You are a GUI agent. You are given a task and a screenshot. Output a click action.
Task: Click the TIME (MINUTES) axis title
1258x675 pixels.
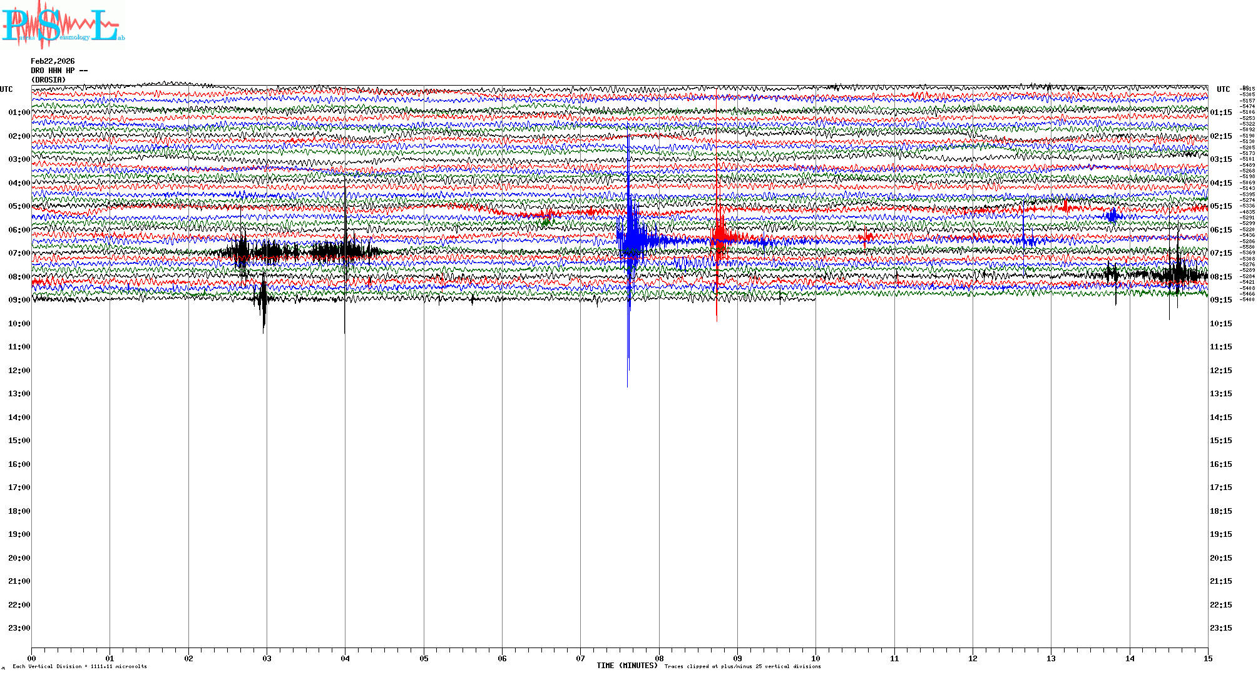coord(627,666)
